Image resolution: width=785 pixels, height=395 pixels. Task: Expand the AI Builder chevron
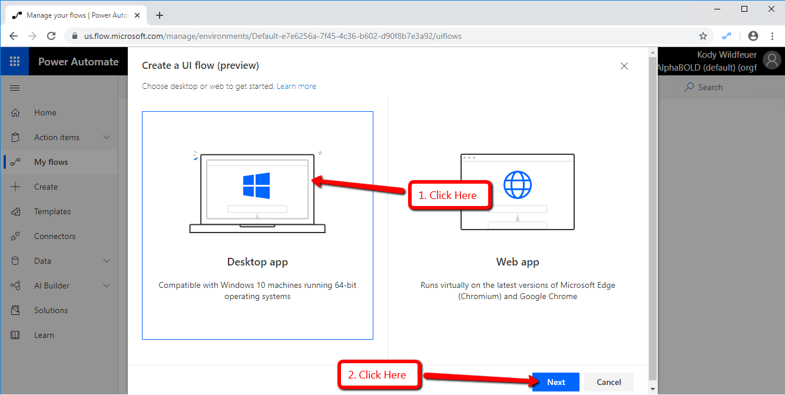[107, 286]
